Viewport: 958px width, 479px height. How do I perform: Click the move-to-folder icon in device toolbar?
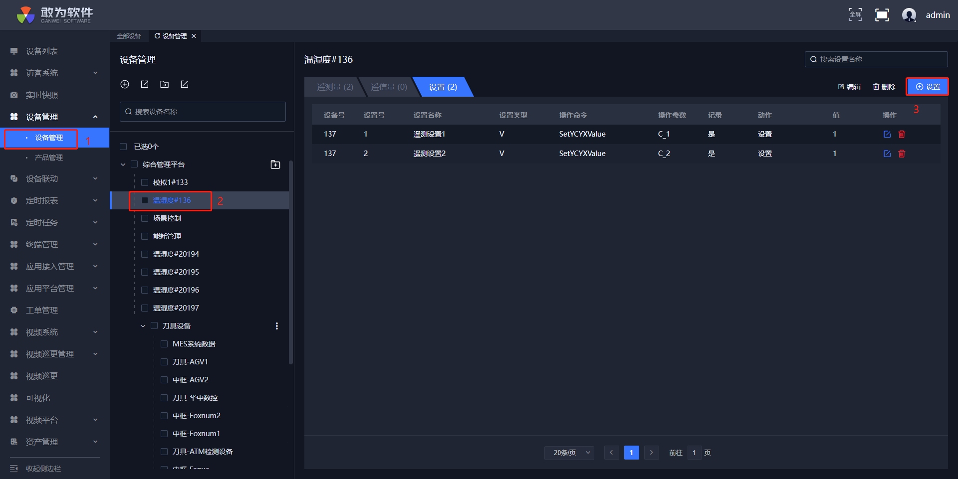coord(164,84)
